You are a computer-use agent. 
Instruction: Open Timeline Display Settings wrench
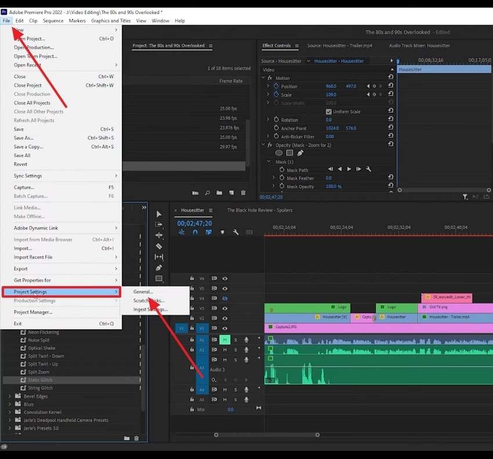[x=235, y=232]
